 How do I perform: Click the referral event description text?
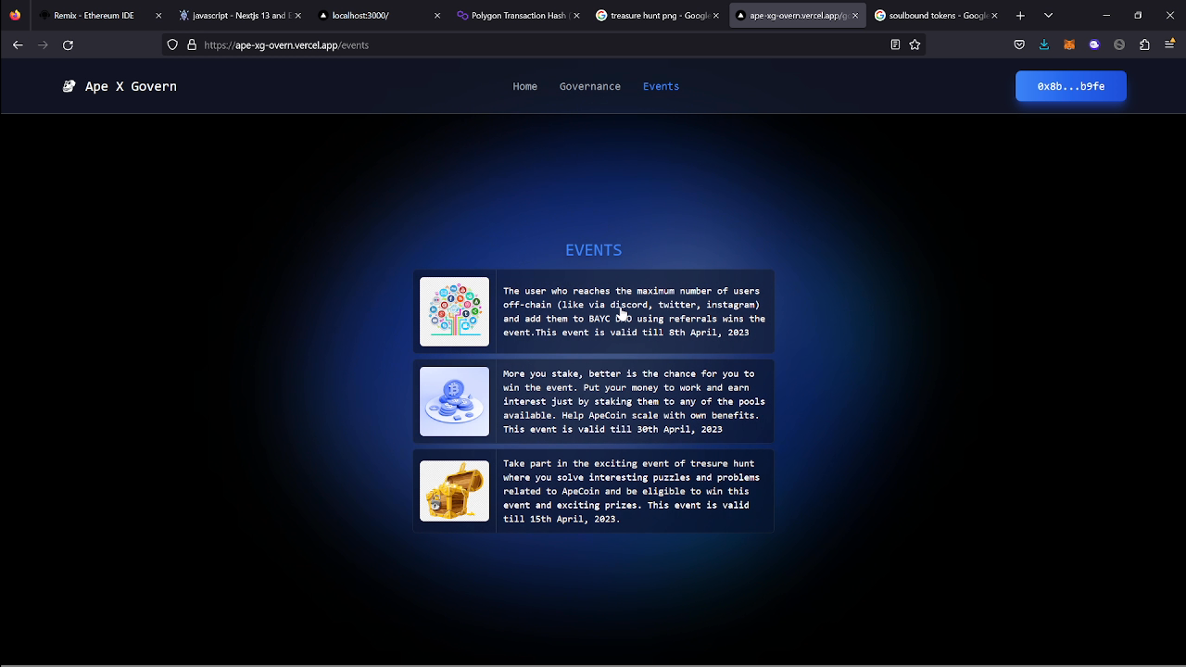tap(634, 311)
